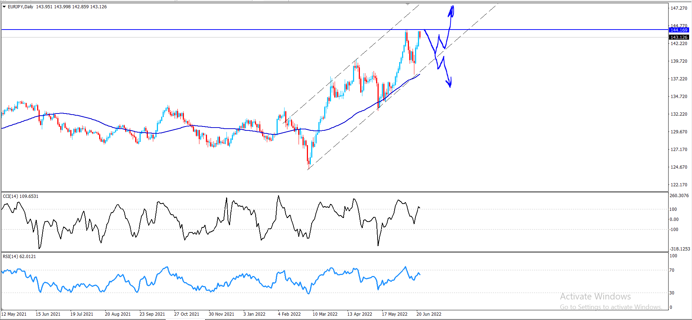Click the 13 Apr 2022 date label
The image size is (692, 320).
(x=360, y=314)
